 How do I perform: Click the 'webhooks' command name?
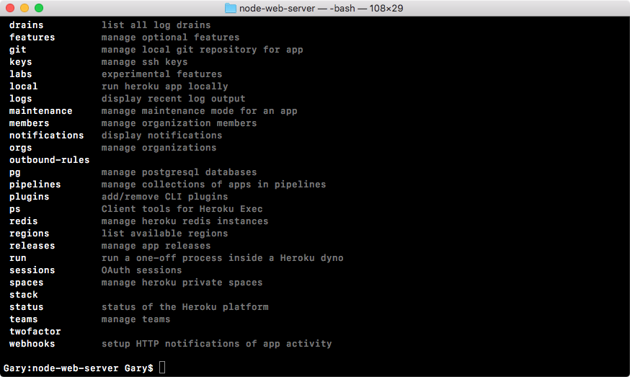(32, 344)
